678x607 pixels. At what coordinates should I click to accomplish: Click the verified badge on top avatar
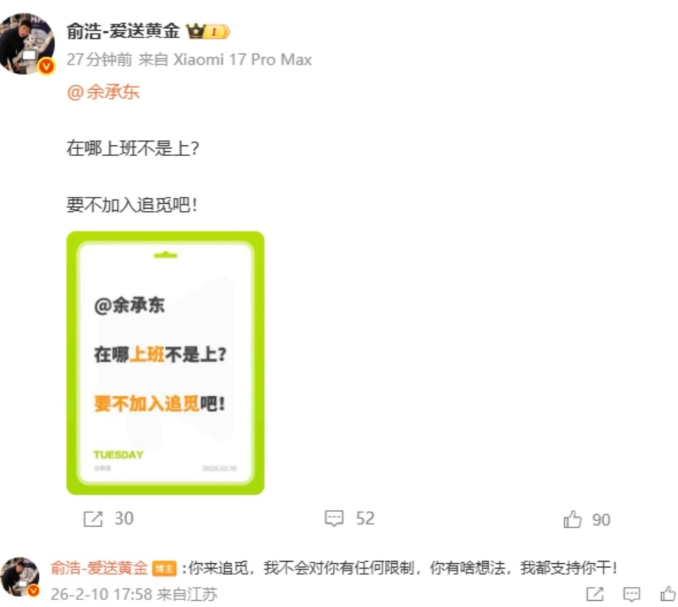tap(46, 66)
